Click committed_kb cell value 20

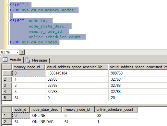pyautogui.click(x=138, y=98)
